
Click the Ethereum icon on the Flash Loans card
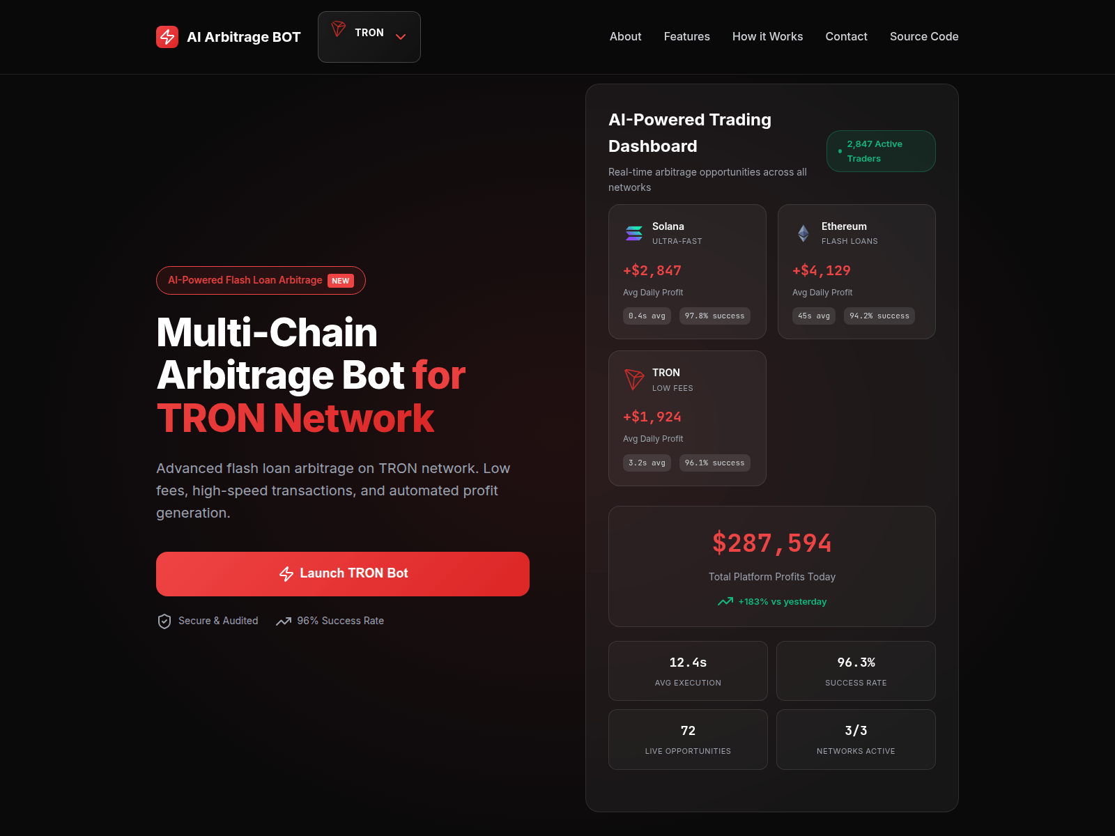(x=803, y=233)
